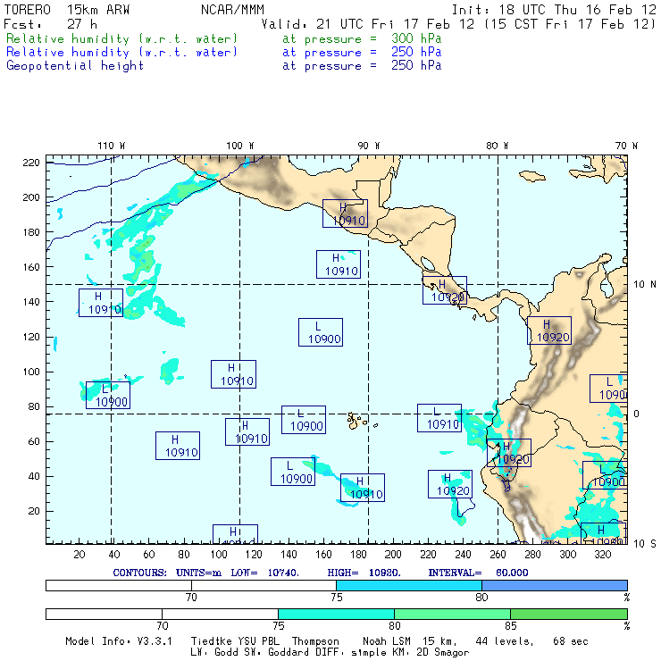Click Jamaica island on the map
The height and width of the screenshot is (661, 661).
click(x=532, y=176)
